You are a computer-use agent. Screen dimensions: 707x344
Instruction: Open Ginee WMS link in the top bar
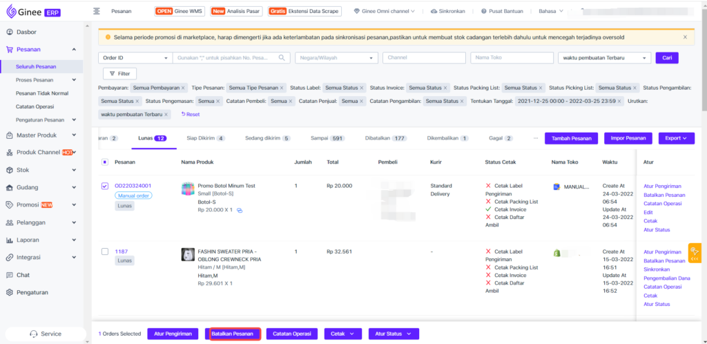click(x=180, y=11)
